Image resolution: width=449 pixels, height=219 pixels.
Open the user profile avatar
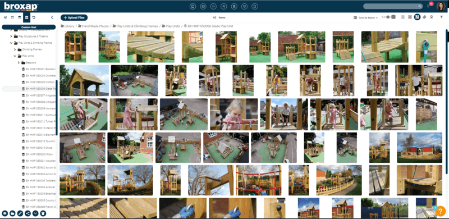(x=441, y=6)
